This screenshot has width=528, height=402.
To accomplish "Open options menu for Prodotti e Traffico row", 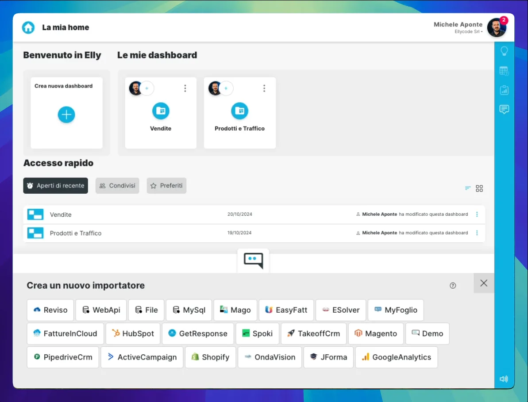I will click(x=477, y=233).
